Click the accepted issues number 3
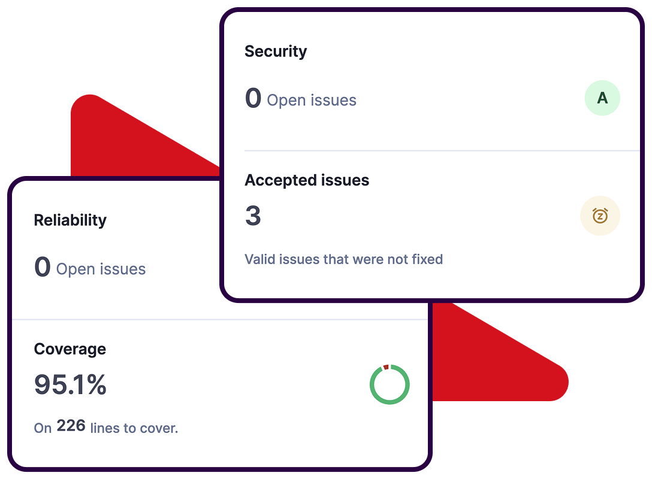The image size is (652, 479). [x=253, y=216]
